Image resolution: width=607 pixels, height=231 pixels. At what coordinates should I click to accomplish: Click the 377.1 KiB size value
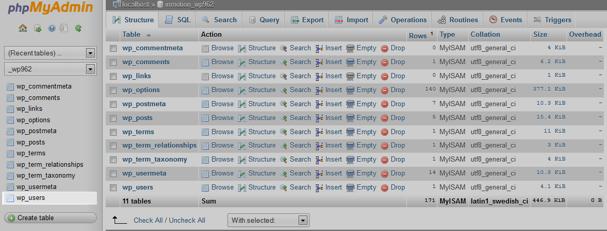coord(549,89)
